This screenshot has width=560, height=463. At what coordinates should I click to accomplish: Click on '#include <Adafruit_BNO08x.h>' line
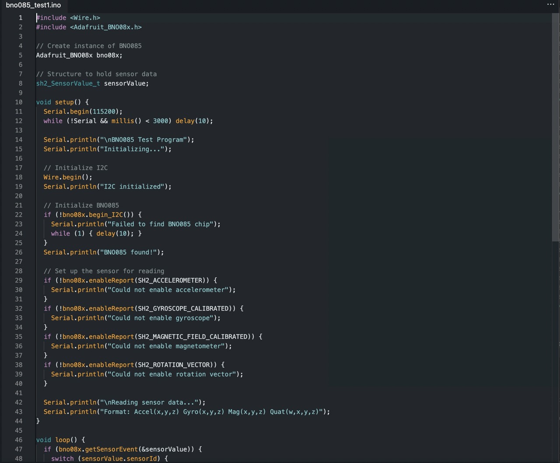[x=89, y=27]
